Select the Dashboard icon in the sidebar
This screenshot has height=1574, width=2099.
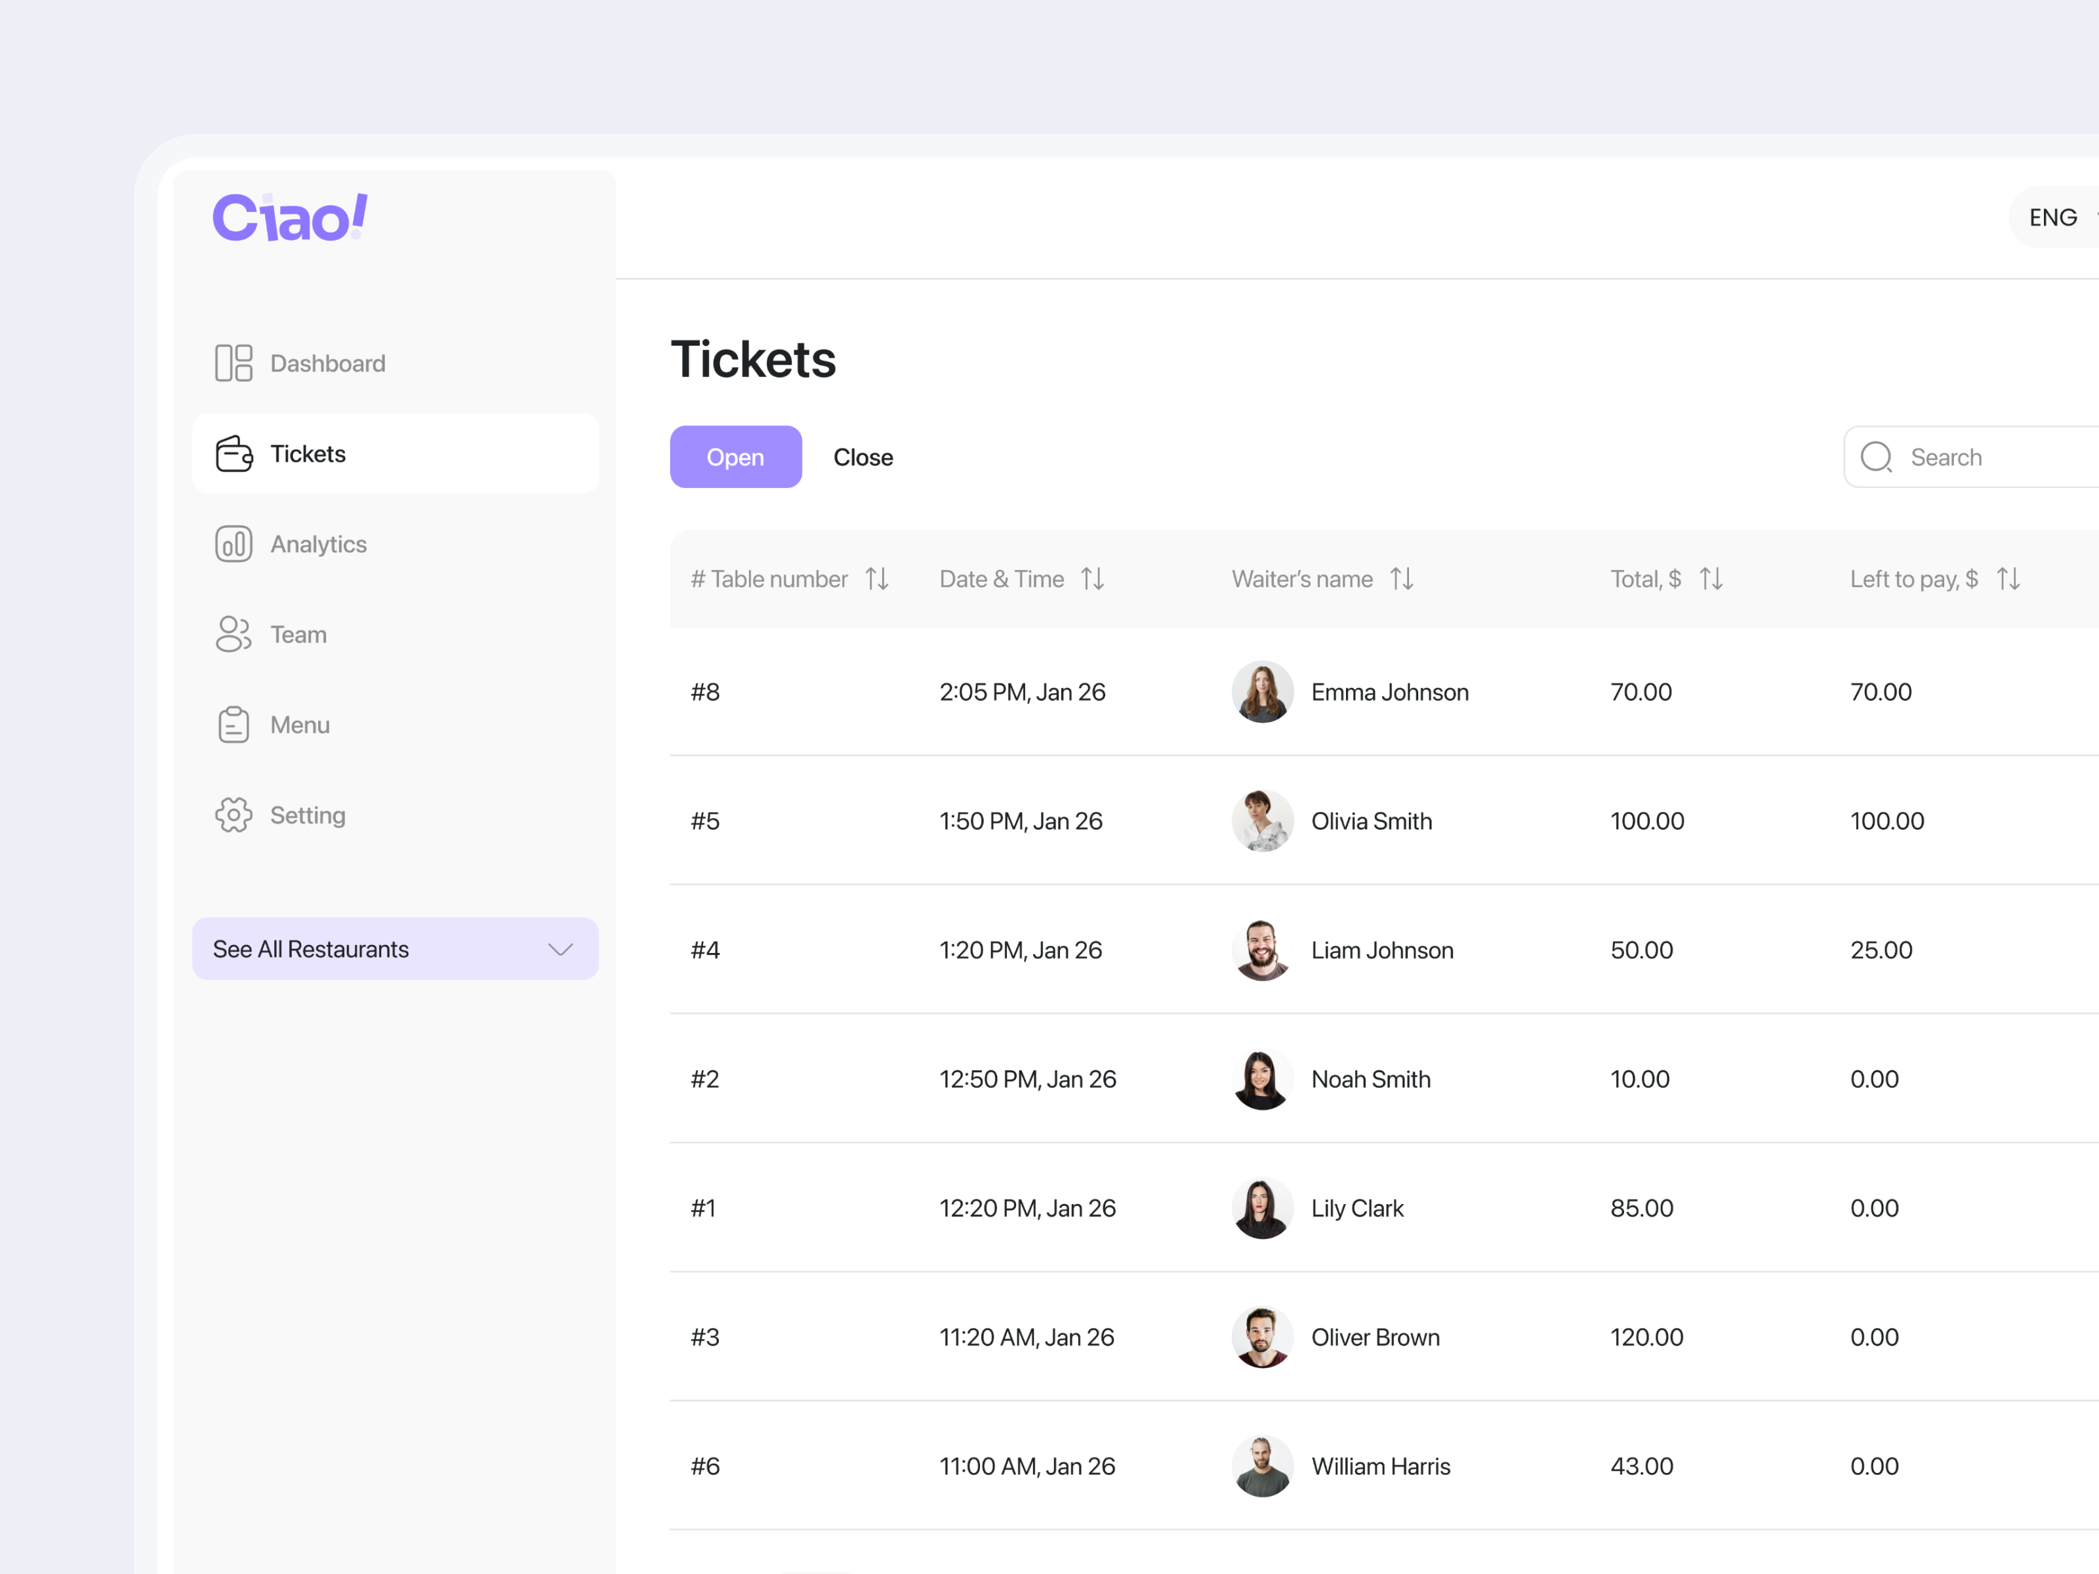234,363
